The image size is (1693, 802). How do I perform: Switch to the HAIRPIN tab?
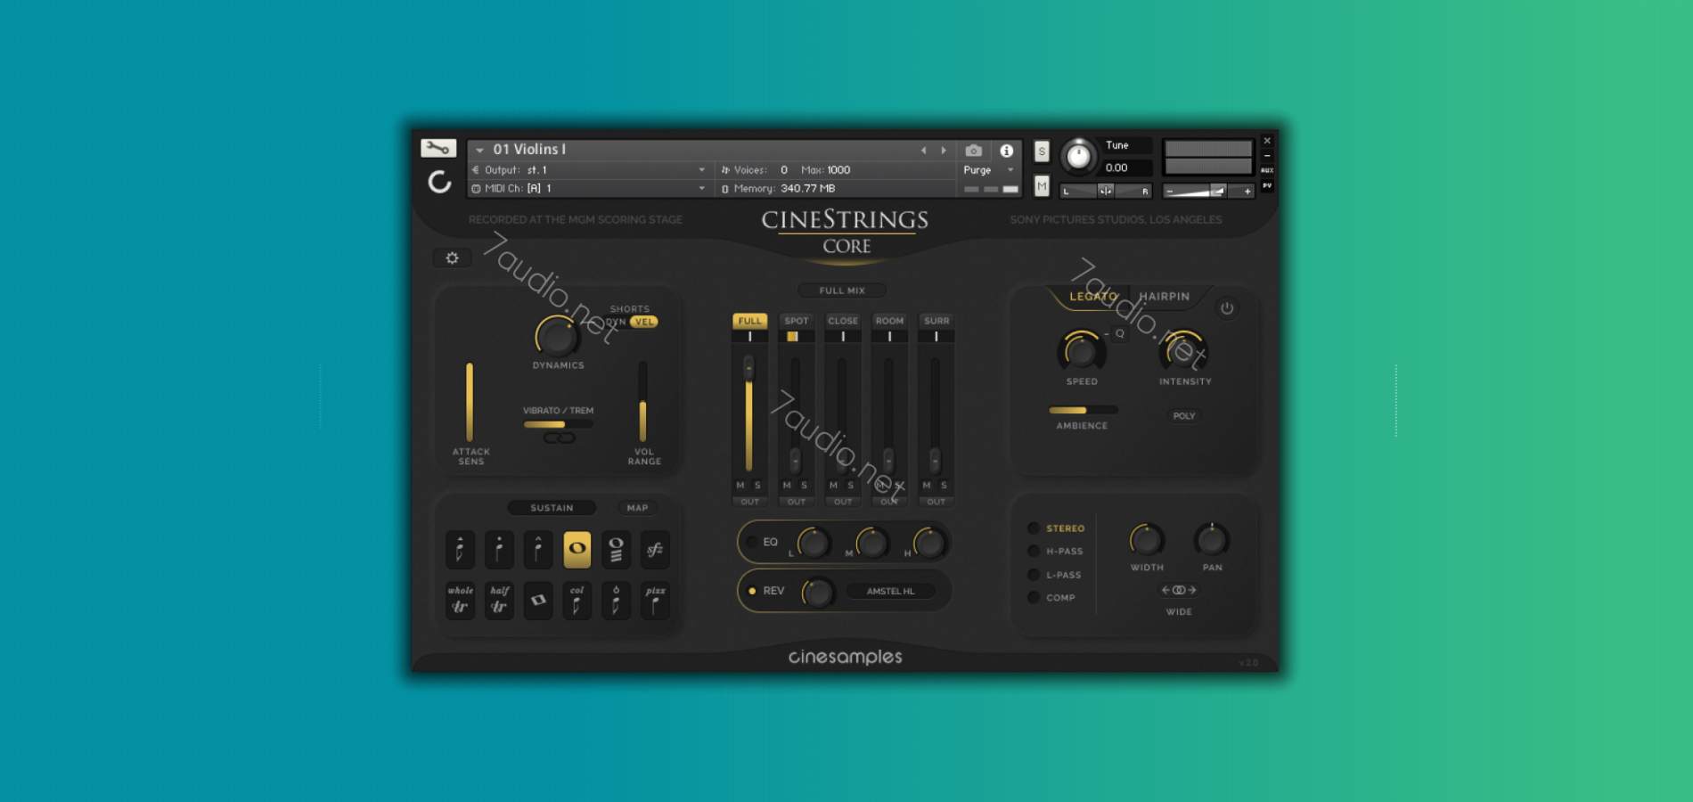[x=1164, y=297]
